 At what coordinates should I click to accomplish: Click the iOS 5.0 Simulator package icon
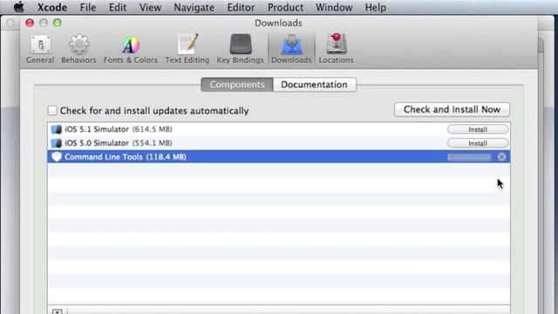(57, 143)
